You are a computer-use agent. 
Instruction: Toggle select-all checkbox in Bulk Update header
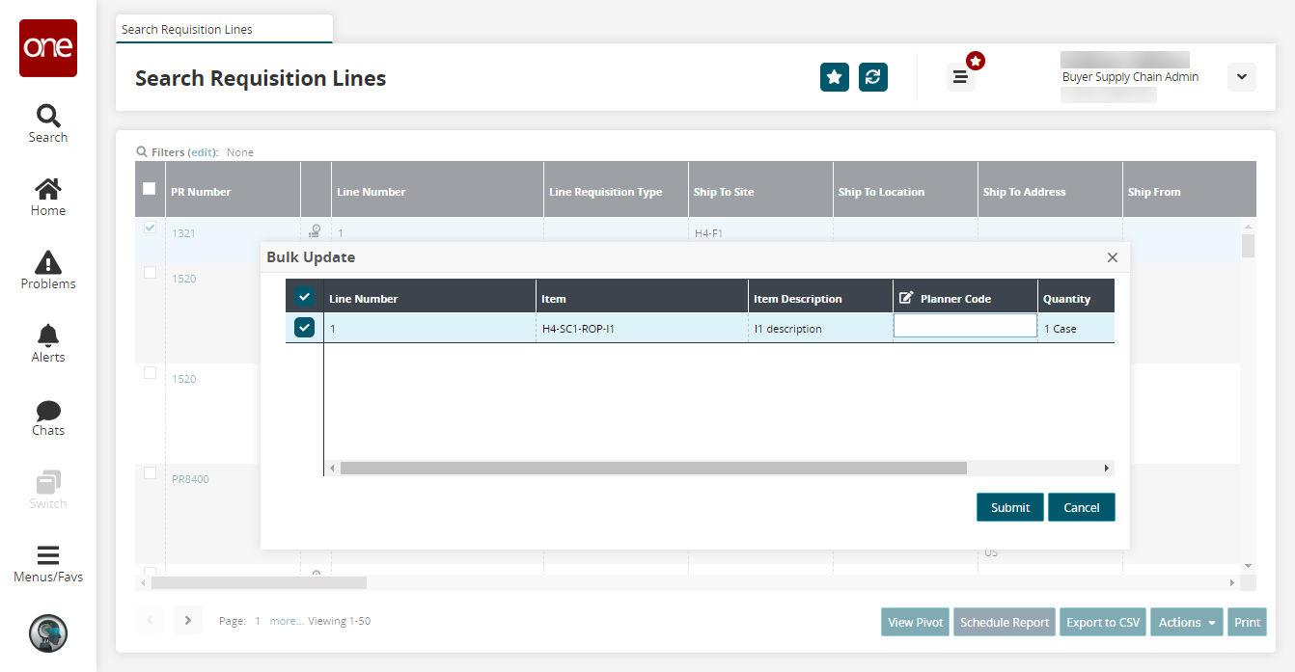click(x=305, y=297)
